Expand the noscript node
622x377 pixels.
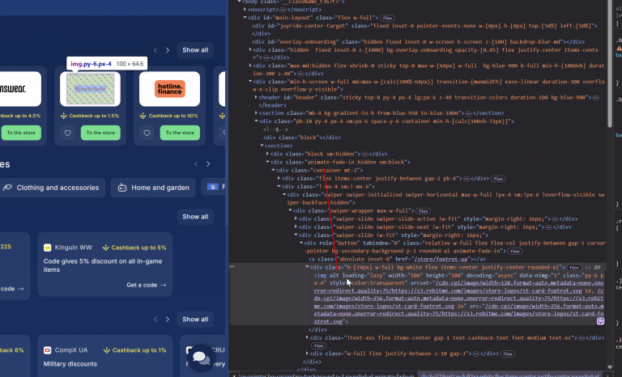[x=245, y=10]
